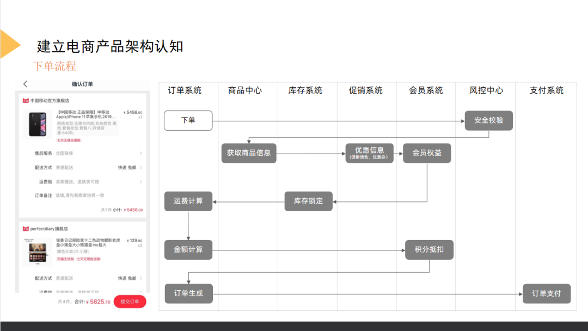Click the 卖家赠送,退换货可赔 text
This screenshot has height=331, width=588.
pyautogui.click(x=78, y=182)
